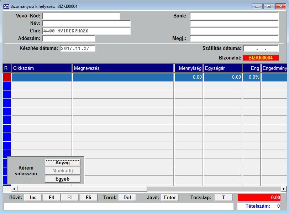Choose the Egyeb button
This screenshot has height=213, width=289.
[x=63, y=179]
